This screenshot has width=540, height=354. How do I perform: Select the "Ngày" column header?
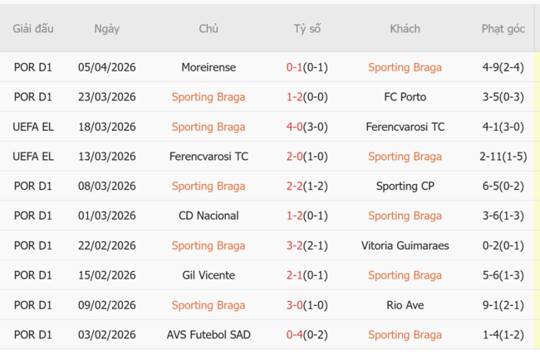point(107,29)
